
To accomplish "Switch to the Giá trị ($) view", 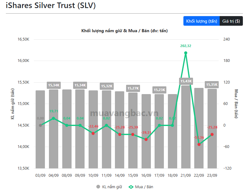I will point(231,21).
